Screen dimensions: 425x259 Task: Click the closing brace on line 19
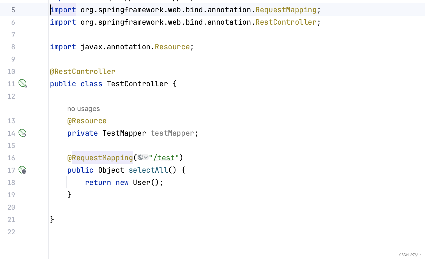pos(69,195)
